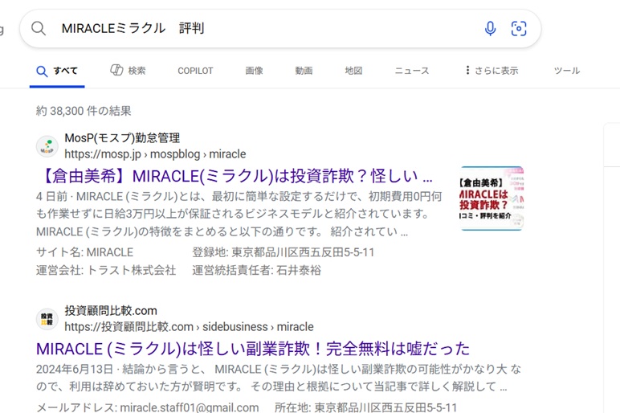Click the 4 日前 snippet date text

coord(51,197)
